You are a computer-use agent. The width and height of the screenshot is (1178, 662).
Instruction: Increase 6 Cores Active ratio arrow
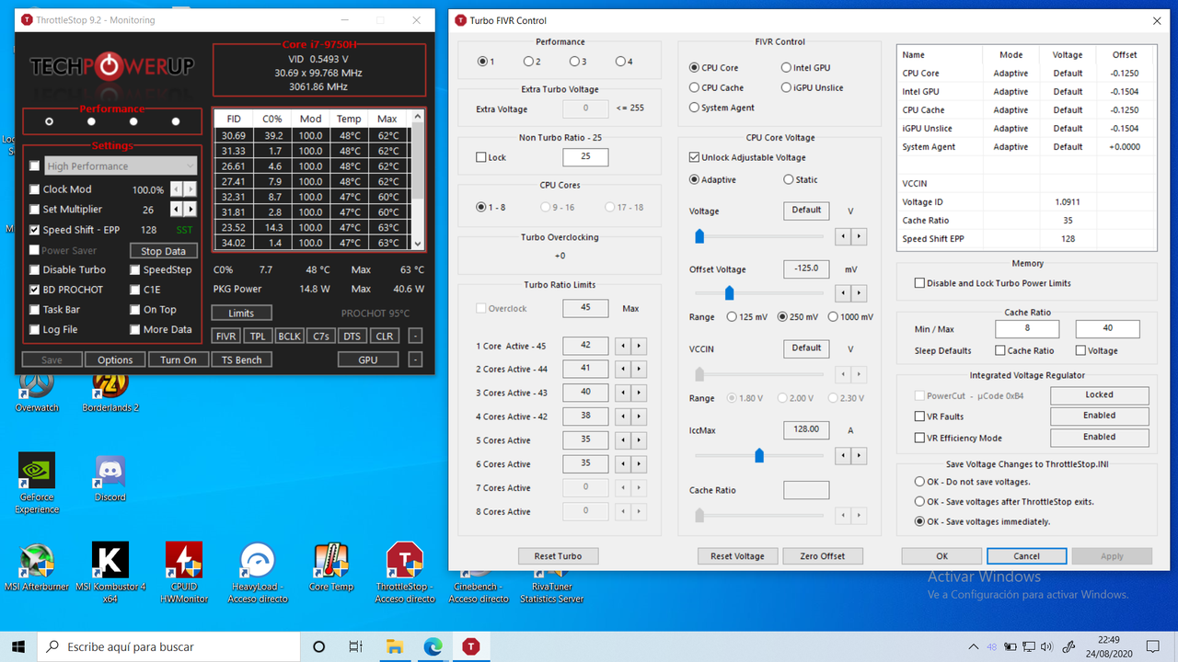pos(639,464)
